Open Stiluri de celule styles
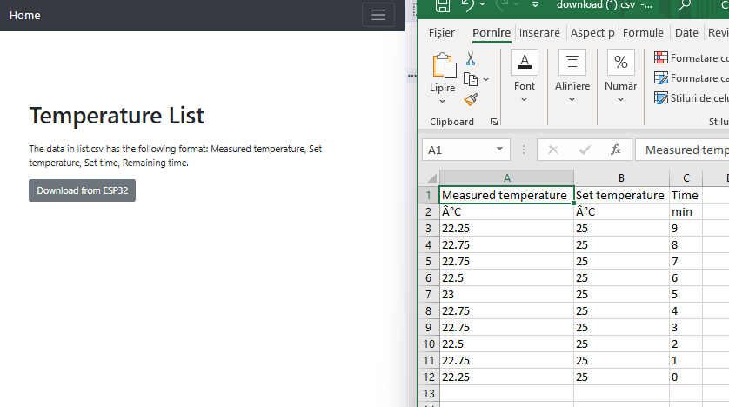The height and width of the screenshot is (407, 729). click(661, 97)
